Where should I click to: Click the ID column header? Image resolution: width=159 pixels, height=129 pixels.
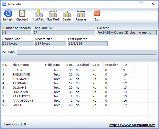point(128,65)
